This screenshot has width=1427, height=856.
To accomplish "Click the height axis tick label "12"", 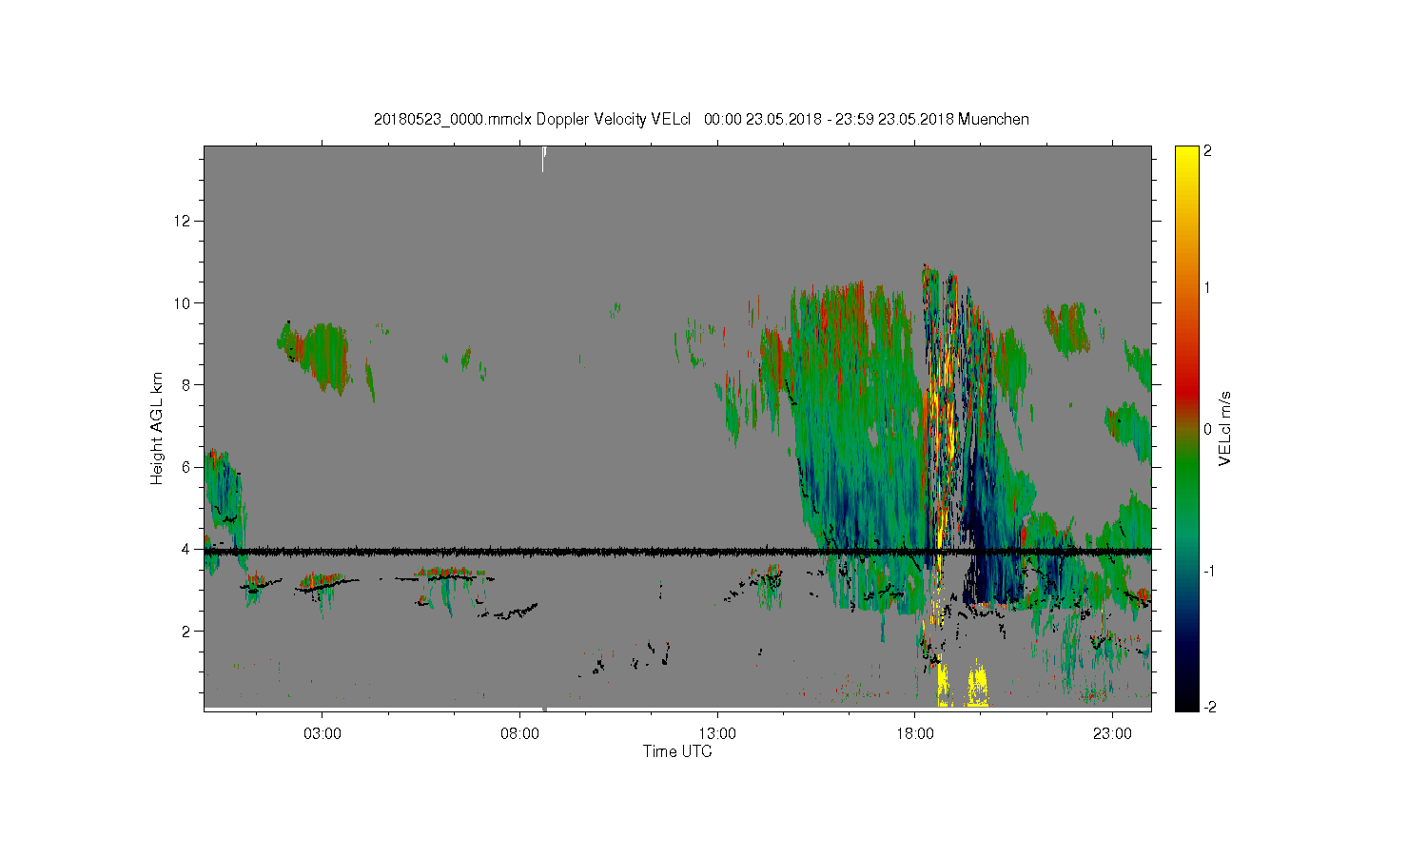I will click(x=184, y=221).
